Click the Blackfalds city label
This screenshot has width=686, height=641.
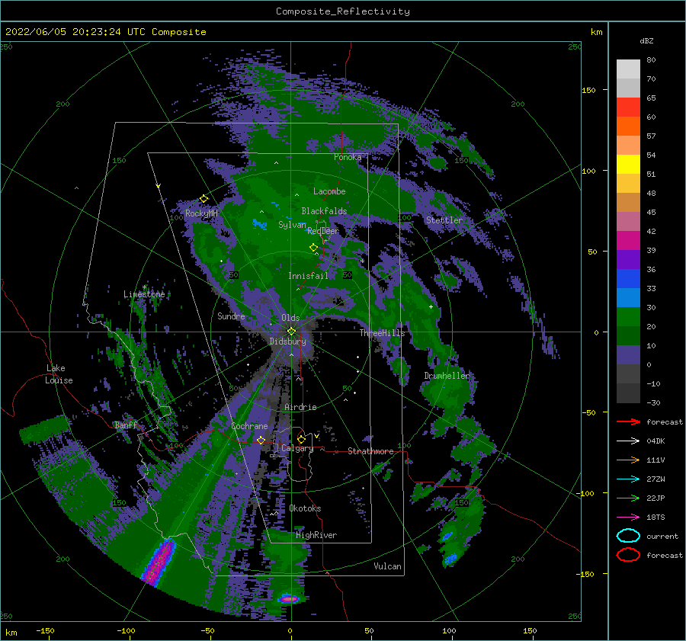coord(324,211)
